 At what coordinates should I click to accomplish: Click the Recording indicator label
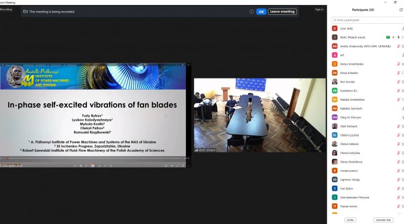coord(6,9)
